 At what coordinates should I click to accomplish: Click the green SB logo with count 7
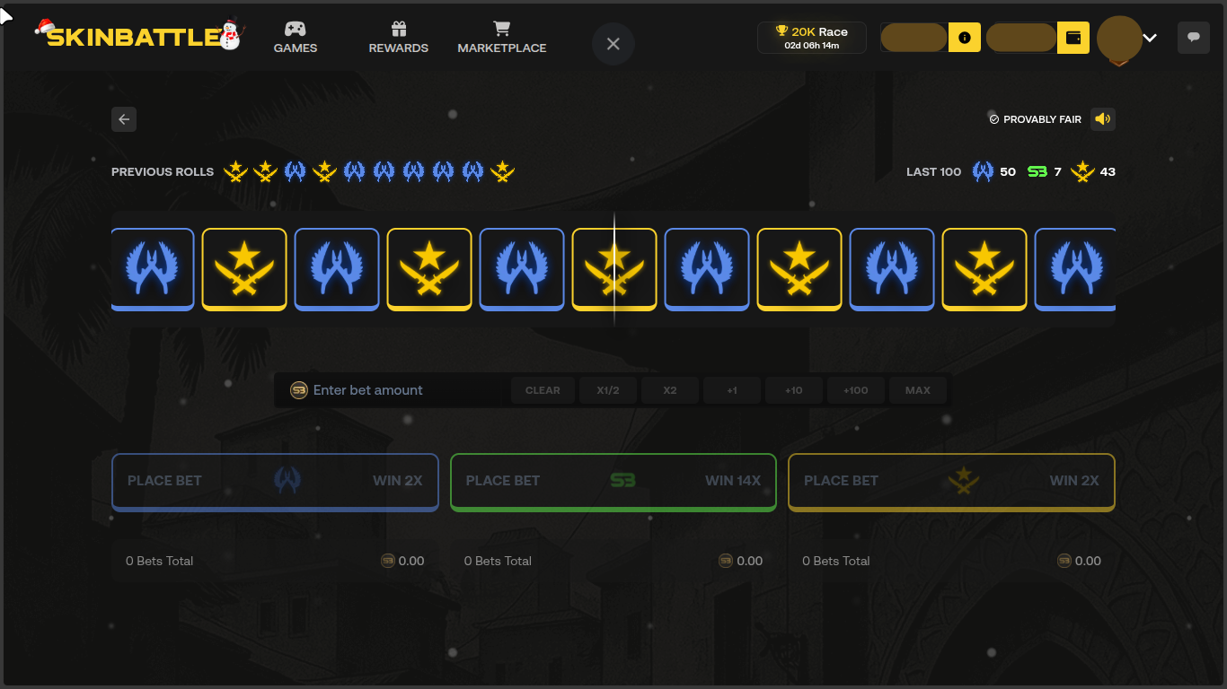1037,171
